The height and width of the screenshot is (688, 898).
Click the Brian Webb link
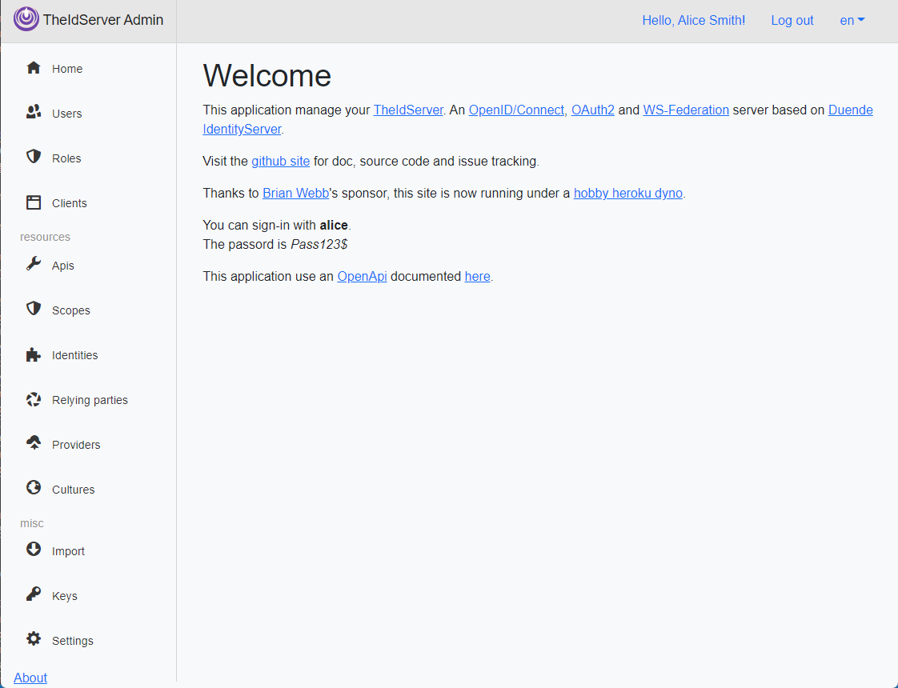click(x=295, y=194)
